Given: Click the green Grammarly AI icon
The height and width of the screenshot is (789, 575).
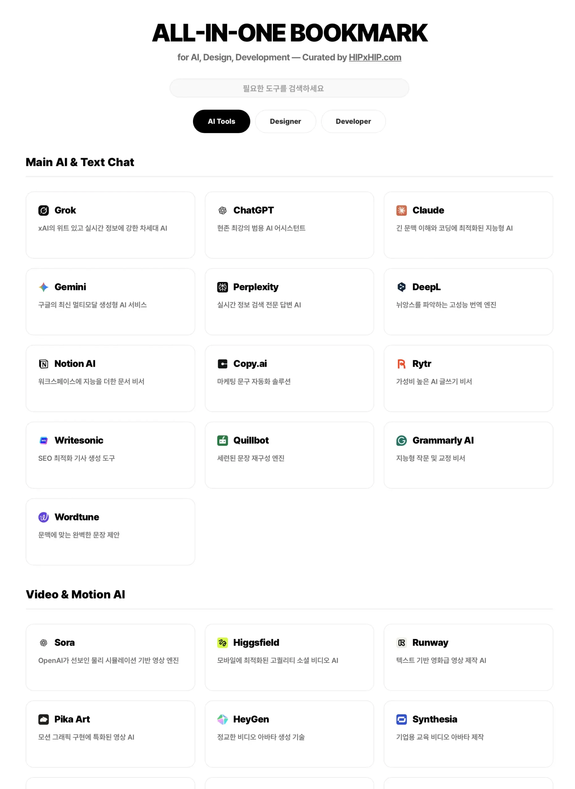Looking at the screenshot, I should tap(401, 440).
